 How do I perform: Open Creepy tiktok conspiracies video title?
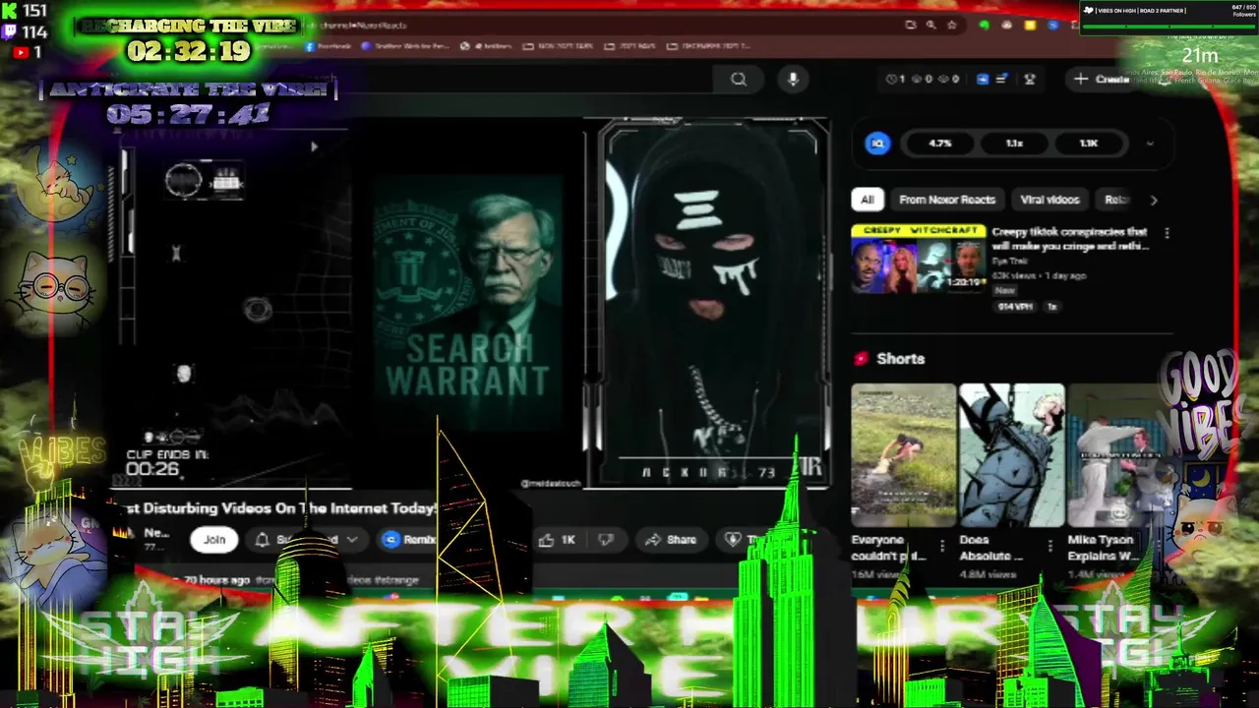[x=1070, y=239]
